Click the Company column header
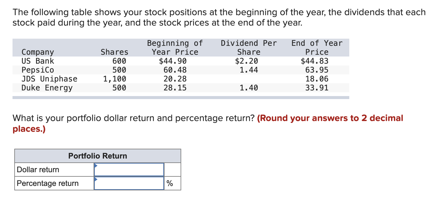Image resolution: width=436 pixels, height=210 pixels. point(38,52)
